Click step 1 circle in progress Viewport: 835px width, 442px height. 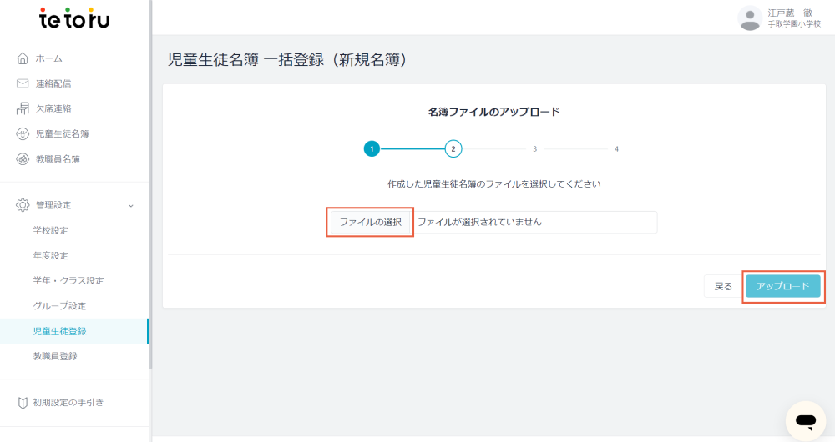[x=372, y=149]
